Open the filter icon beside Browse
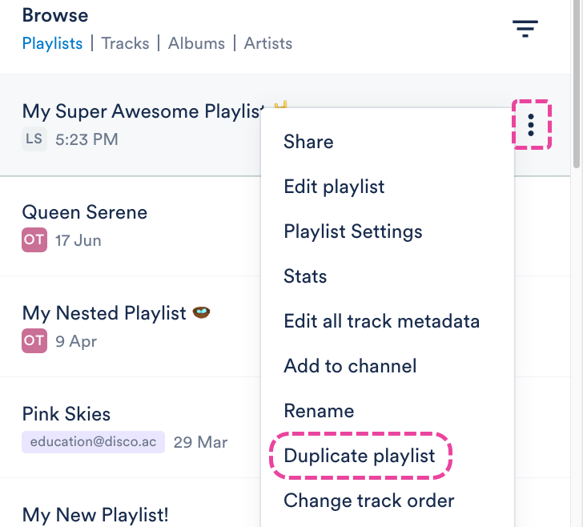 pos(525,29)
